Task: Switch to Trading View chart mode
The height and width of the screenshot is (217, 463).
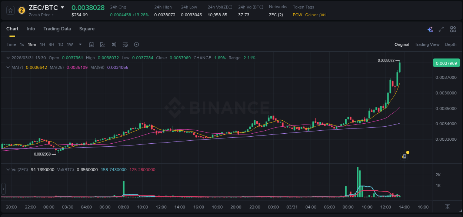Action: 427,44
